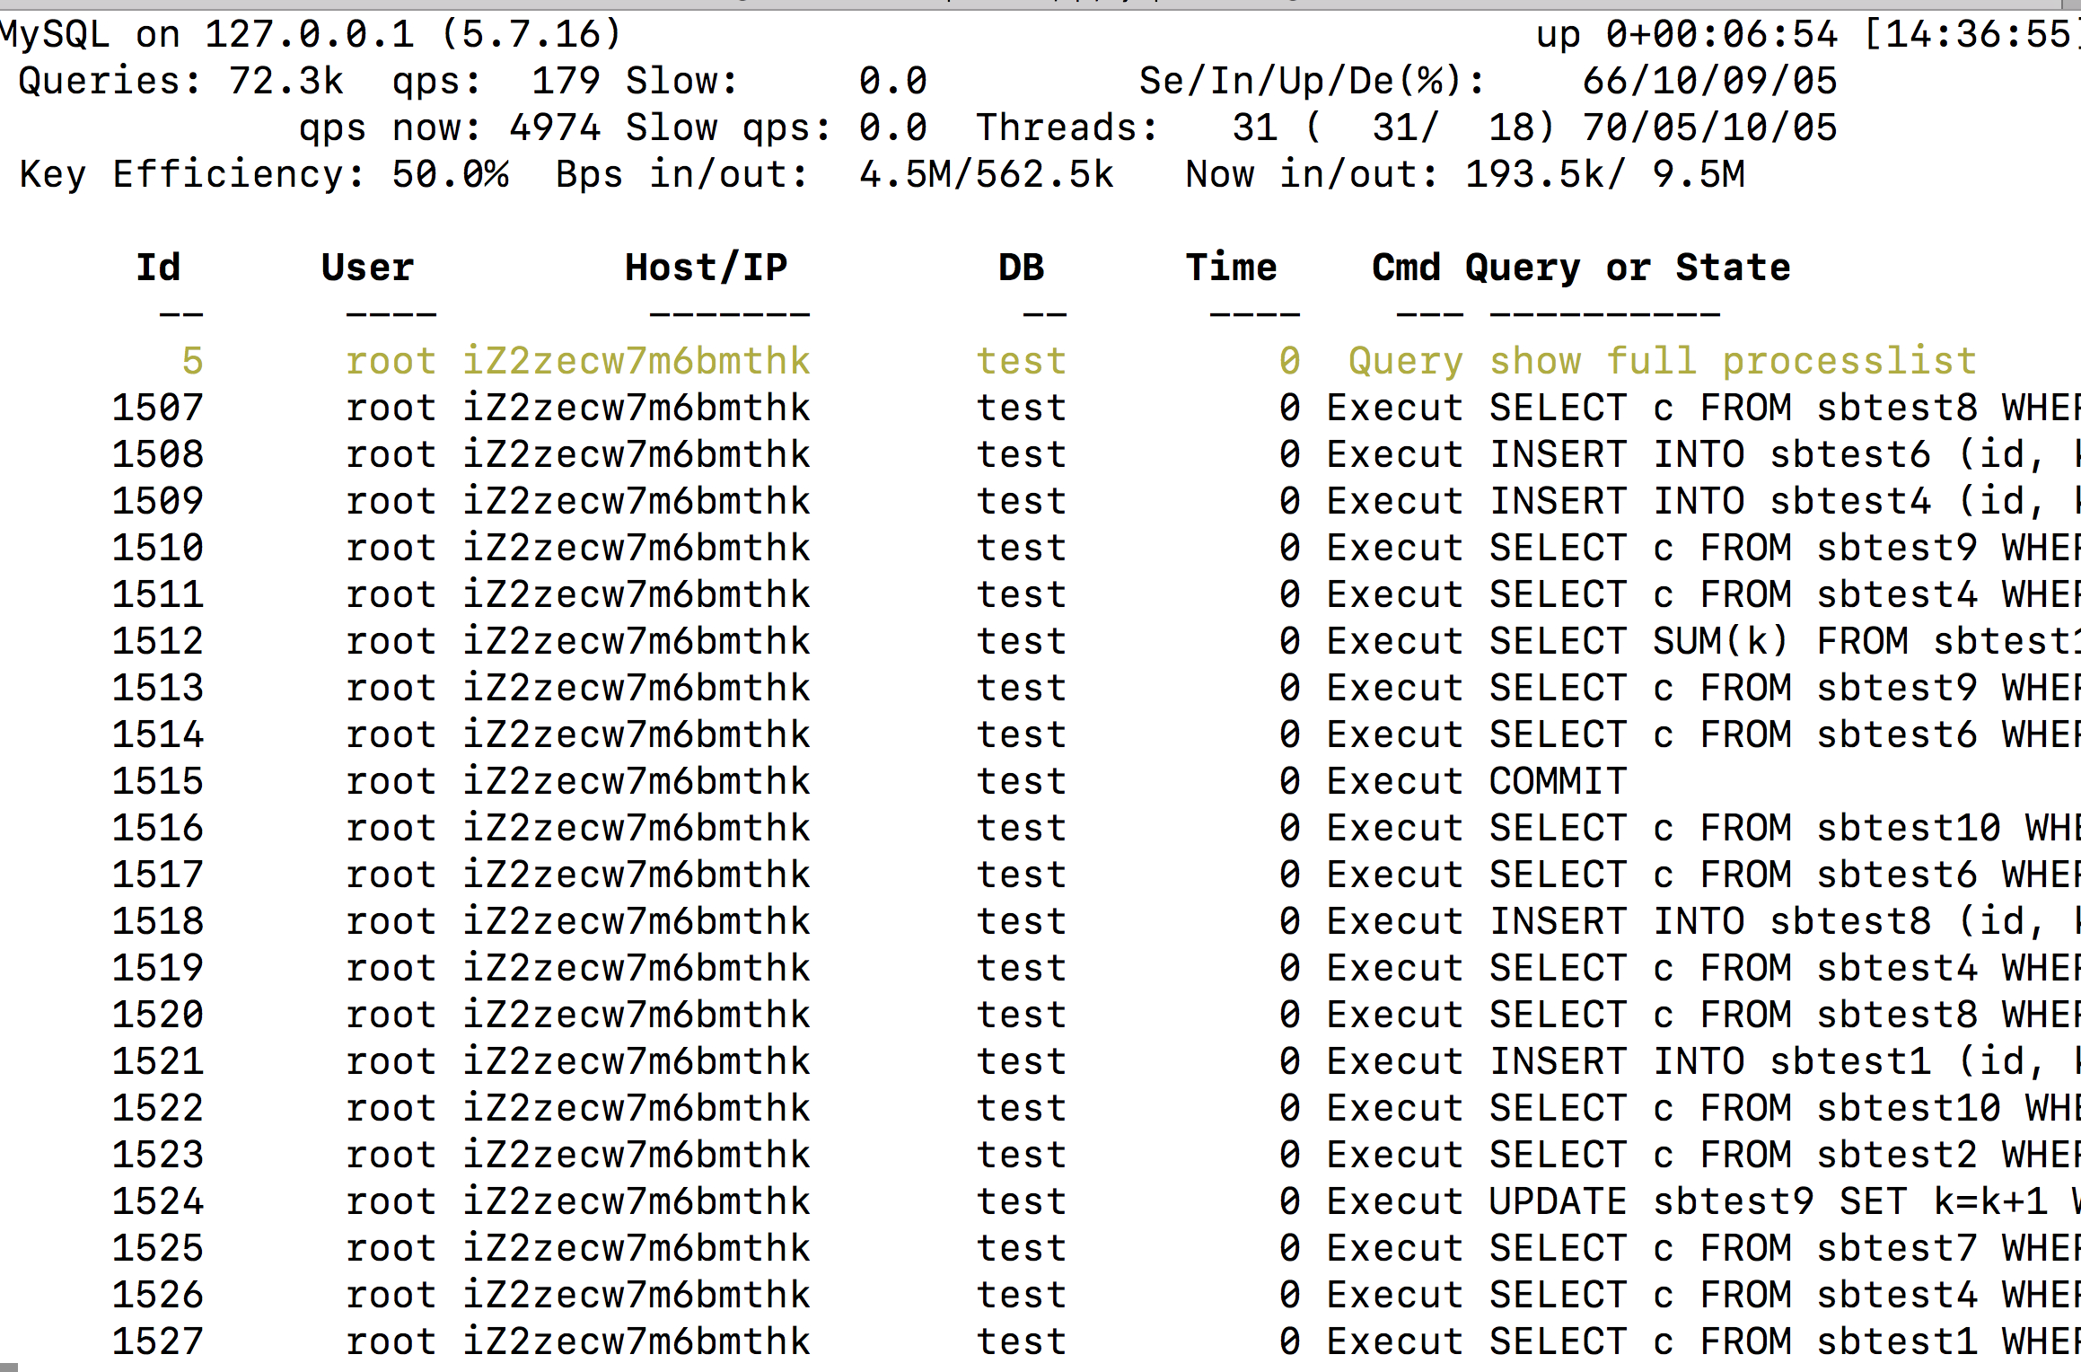Click the '66/10/09/05' percentage values
2081x1372 pixels.
(x=1709, y=82)
